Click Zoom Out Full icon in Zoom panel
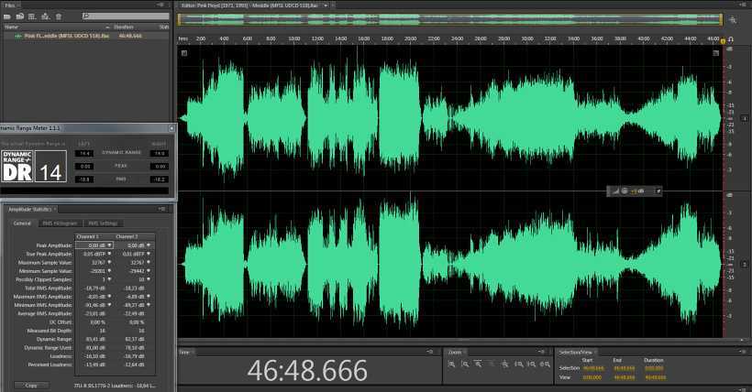 [505, 365]
